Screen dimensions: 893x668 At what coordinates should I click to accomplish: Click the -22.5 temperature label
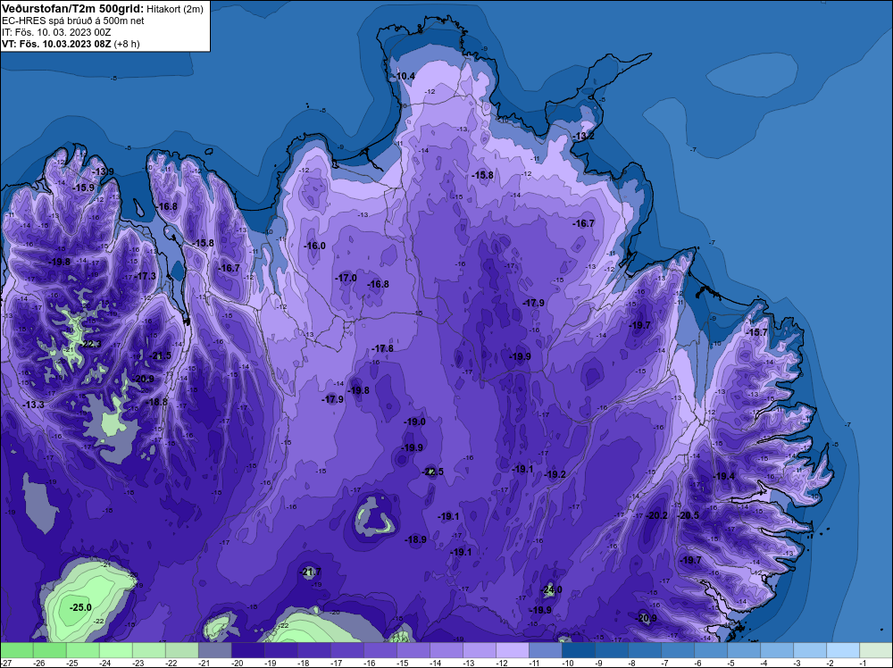coord(433,472)
